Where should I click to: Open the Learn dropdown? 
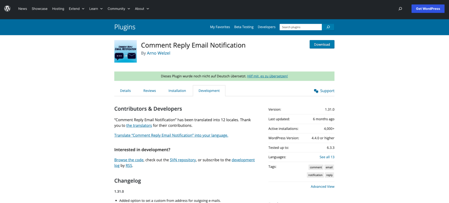96,8
